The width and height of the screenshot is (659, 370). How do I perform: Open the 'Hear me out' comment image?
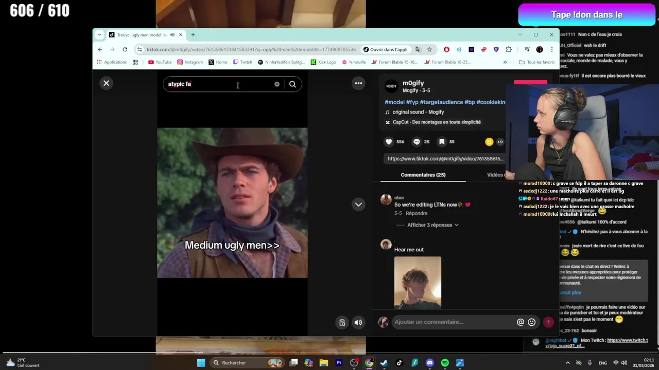[418, 283]
